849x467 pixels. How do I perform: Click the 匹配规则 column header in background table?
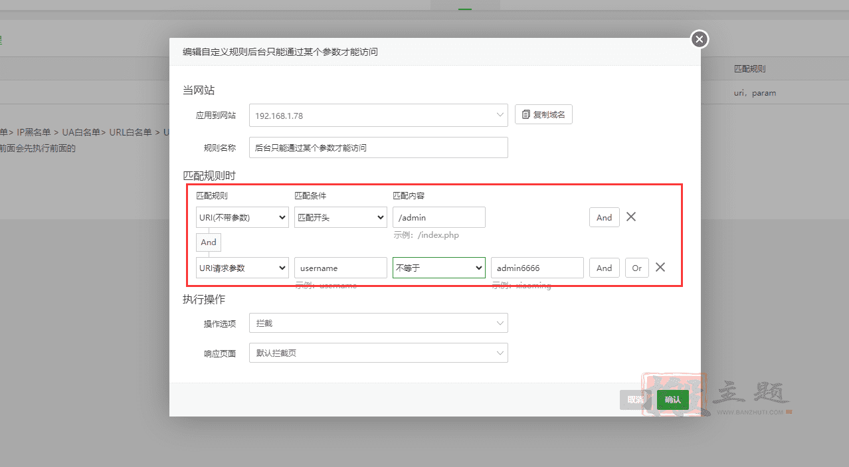(750, 68)
